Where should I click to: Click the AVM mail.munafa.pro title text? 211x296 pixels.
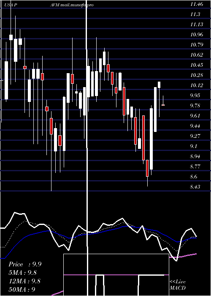click(72, 5)
